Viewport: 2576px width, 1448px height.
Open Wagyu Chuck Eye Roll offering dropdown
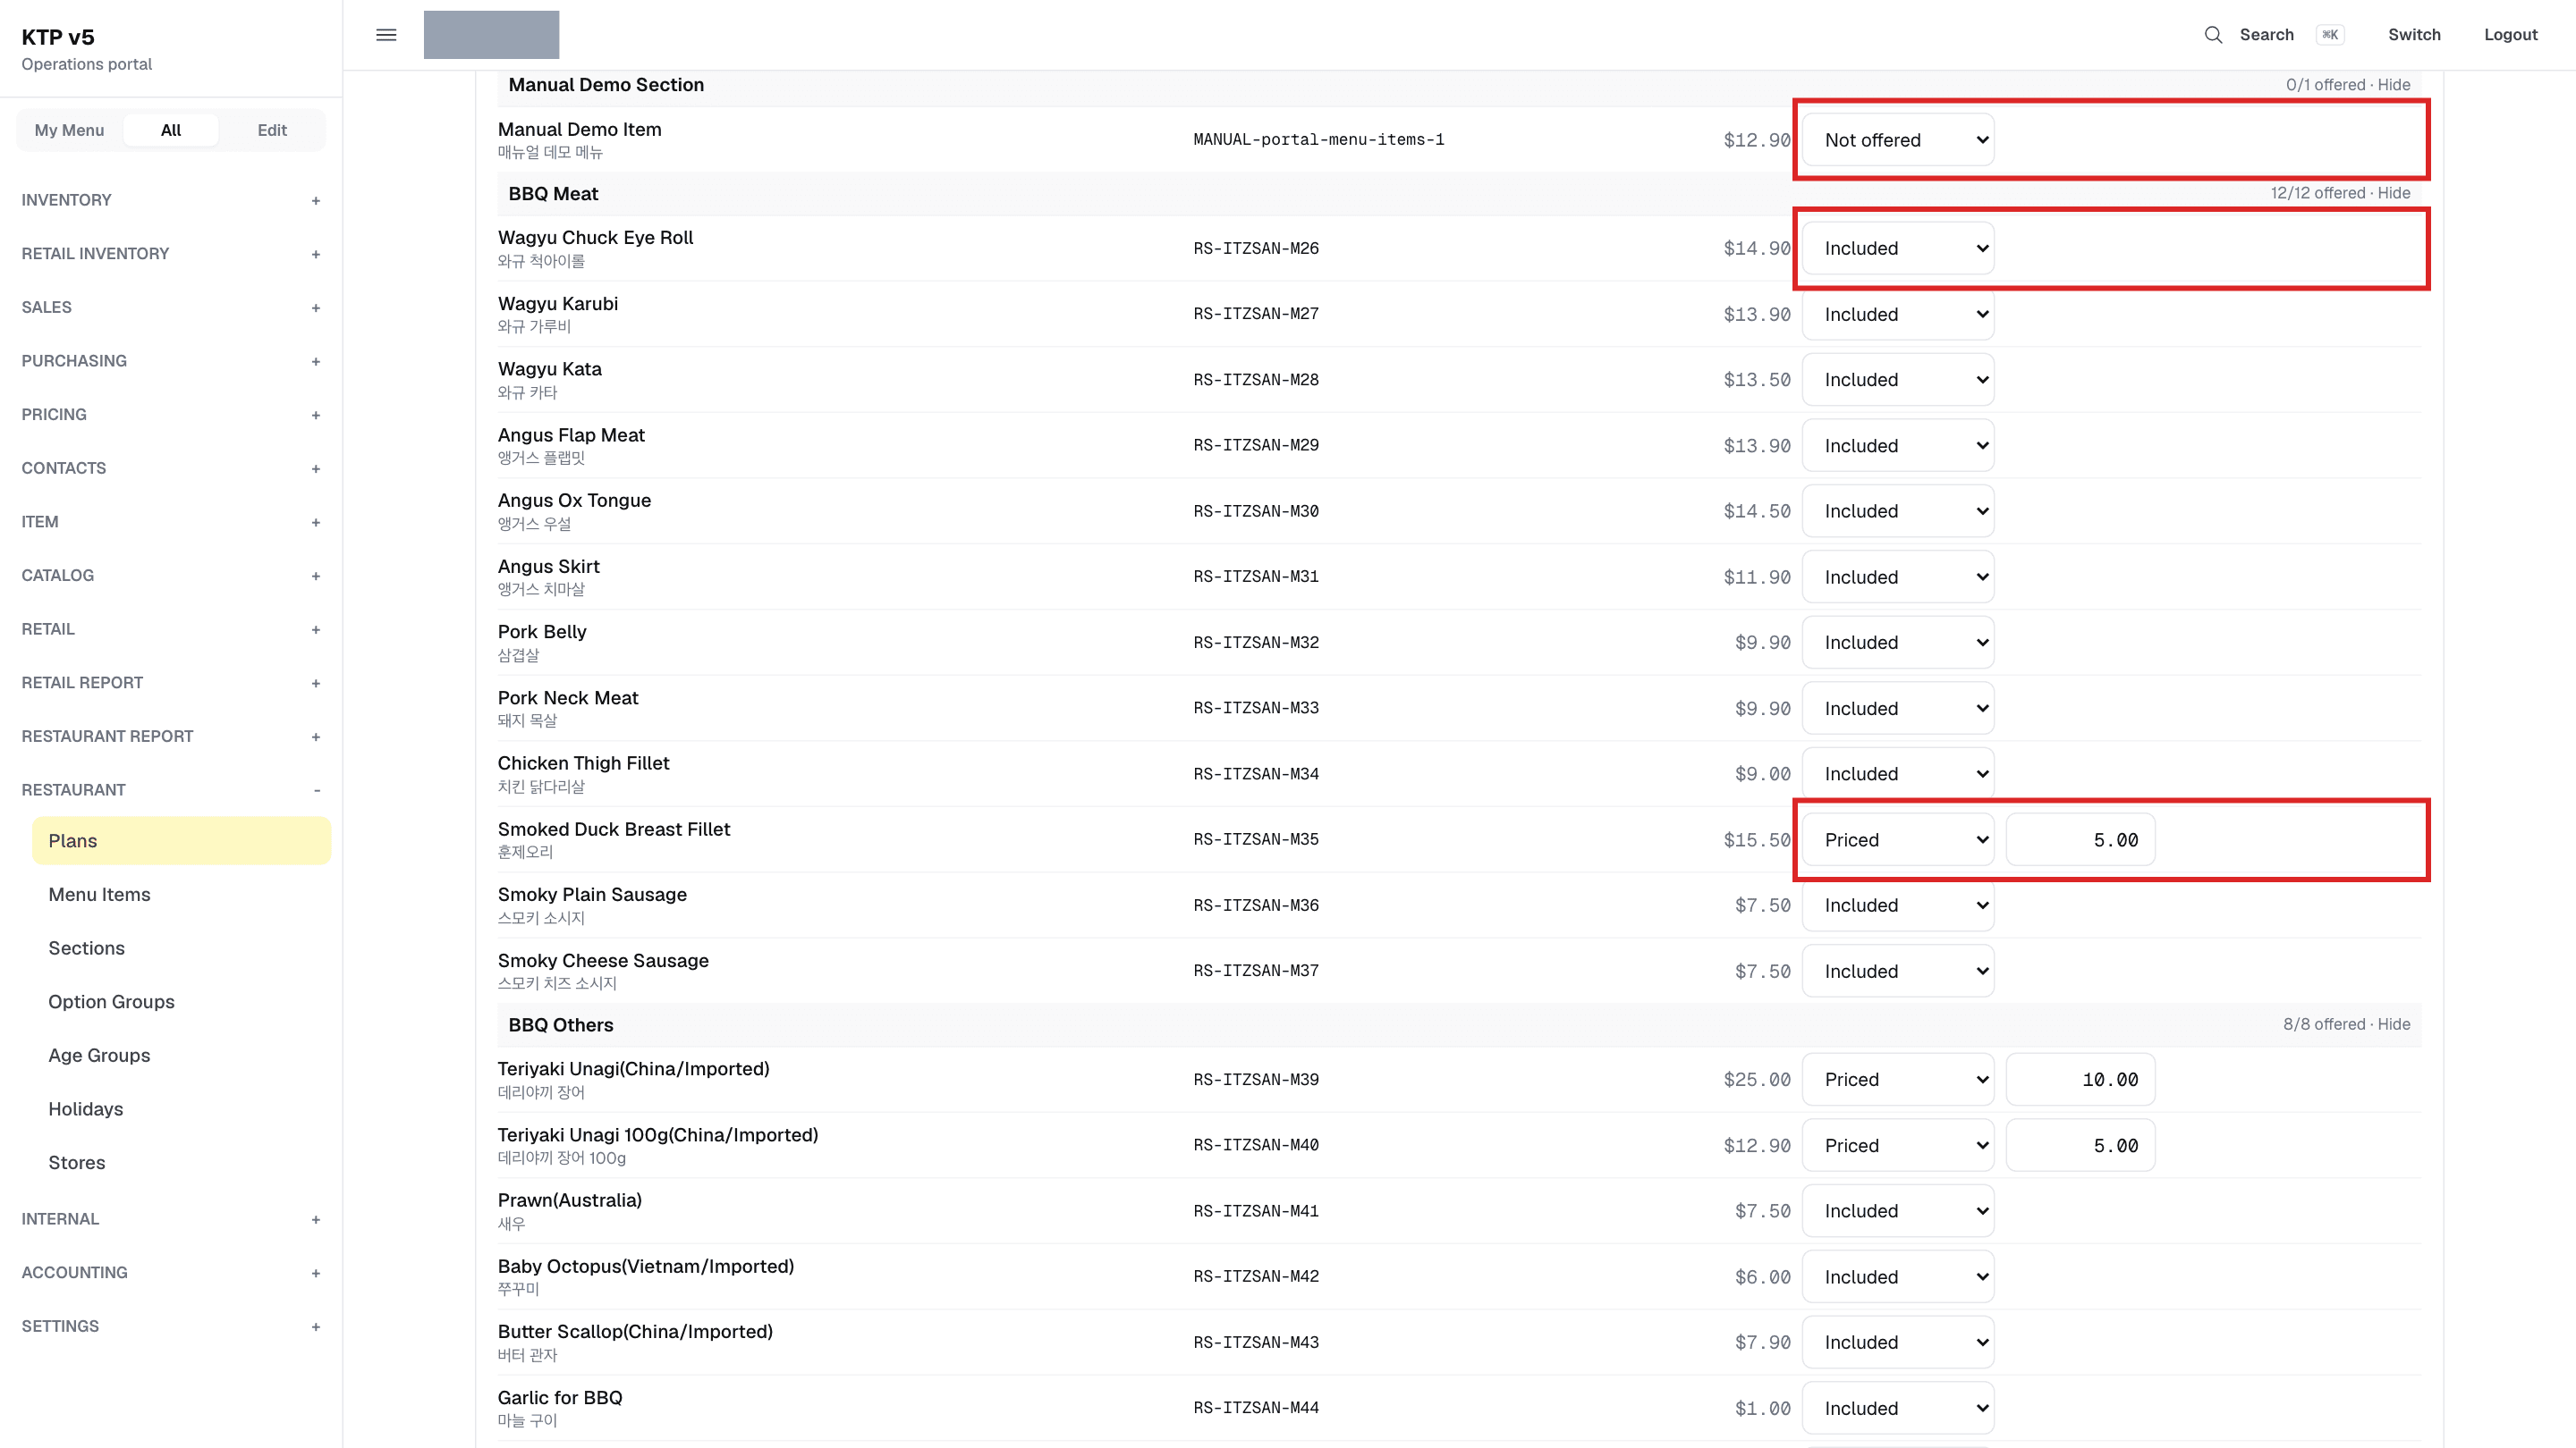pyautogui.click(x=1898, y=248)
